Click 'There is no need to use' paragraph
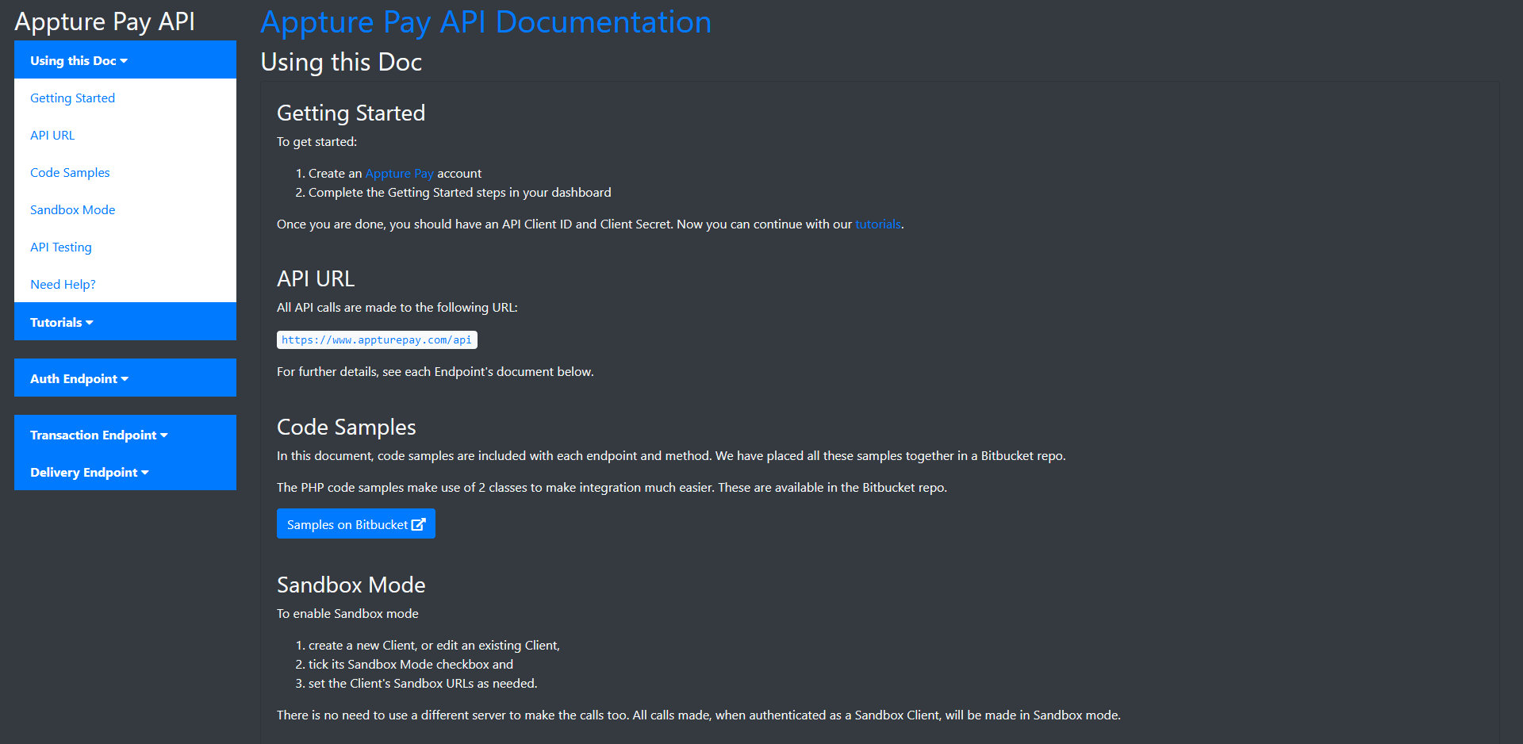Viewport: 1523px width, 744px height. coord(698,715)
